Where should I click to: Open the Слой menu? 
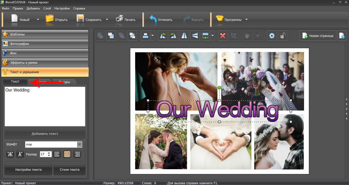click(x=47, y=8)
